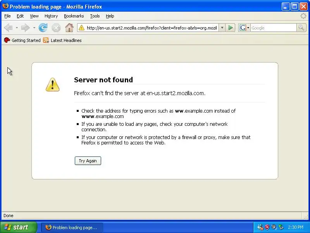Open the Google search engine selector
The width and height of the screenshot is (310, 233).
(x=245, y=28)
